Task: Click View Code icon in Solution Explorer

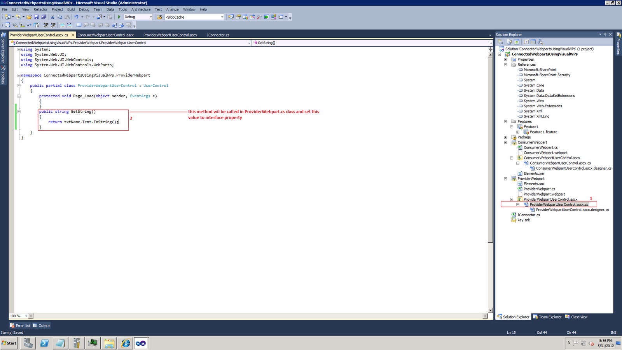Action: pyautogui.click(x=526, y=42)
